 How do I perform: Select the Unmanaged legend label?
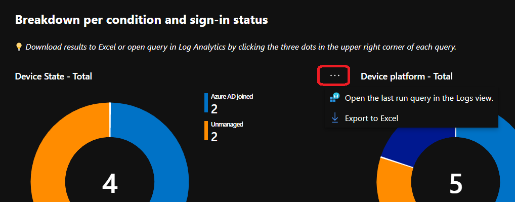point(227,125)
